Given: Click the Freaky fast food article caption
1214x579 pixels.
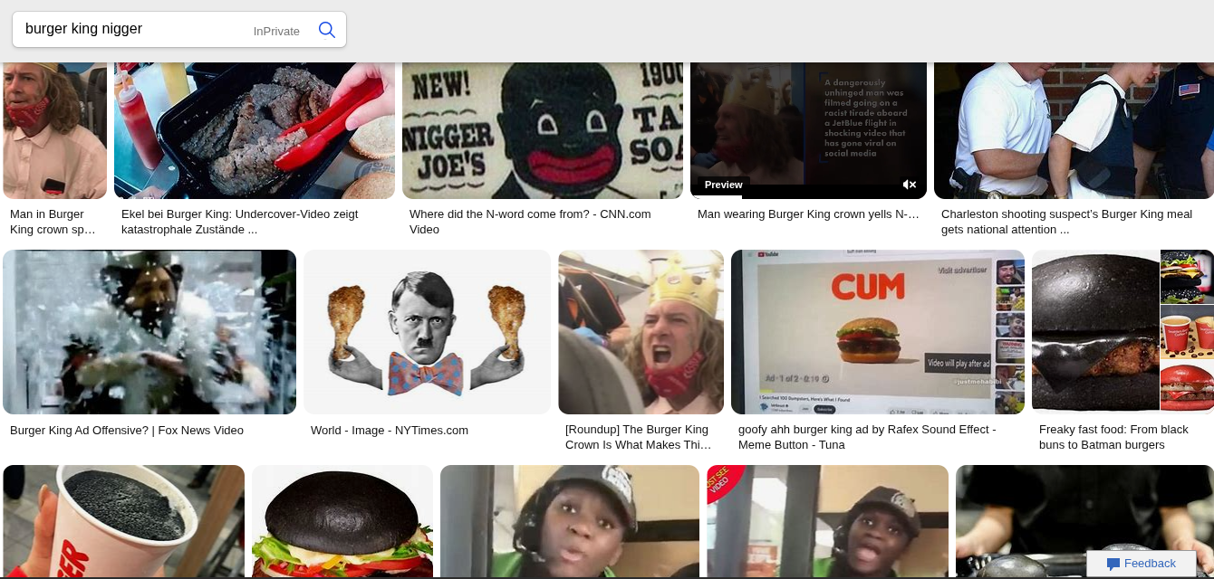Looking at the screenshot, I should click(1113, 437).
